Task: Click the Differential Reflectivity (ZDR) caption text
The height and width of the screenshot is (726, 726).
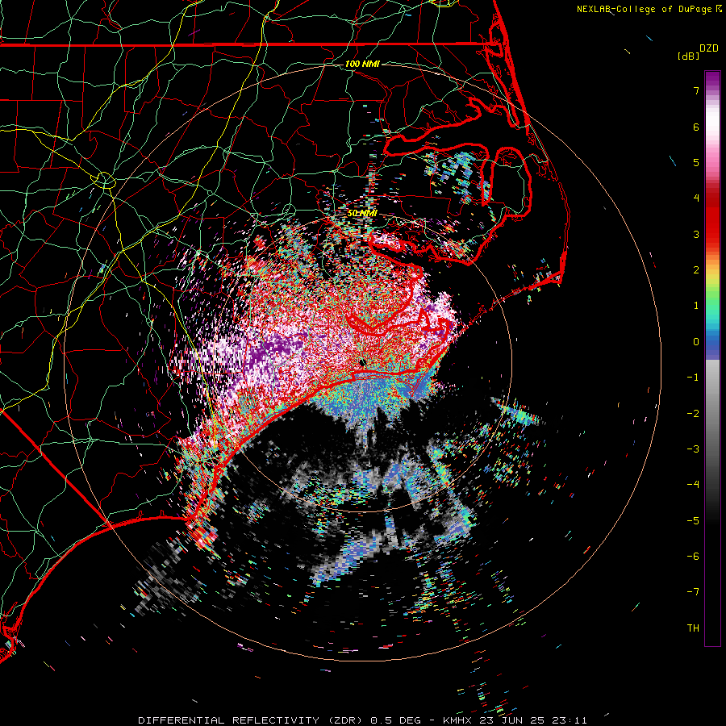Action: coord(251,720)
